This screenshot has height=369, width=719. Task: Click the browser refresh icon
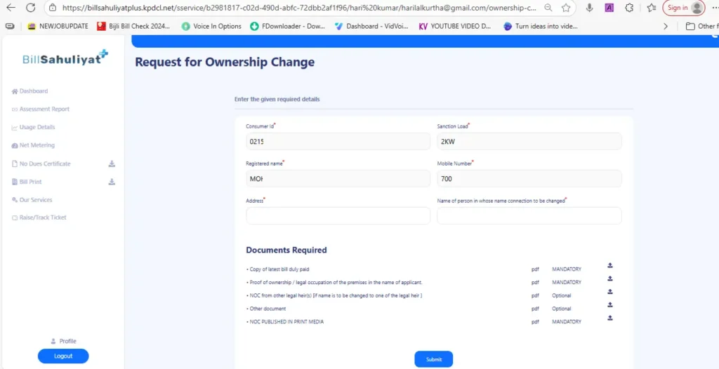pos(30,8)
